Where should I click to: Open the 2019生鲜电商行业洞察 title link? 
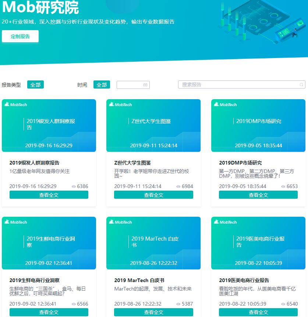click(x=34, y=280)
